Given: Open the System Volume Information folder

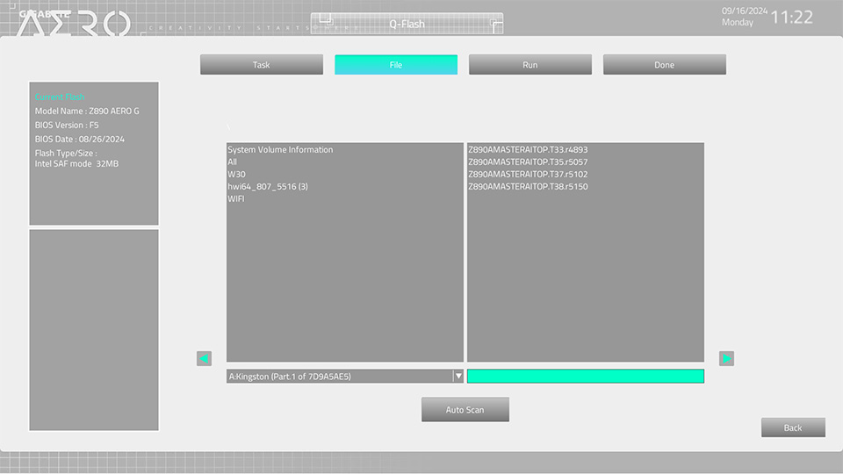Looking at the screenshot, I should (280, 150).
